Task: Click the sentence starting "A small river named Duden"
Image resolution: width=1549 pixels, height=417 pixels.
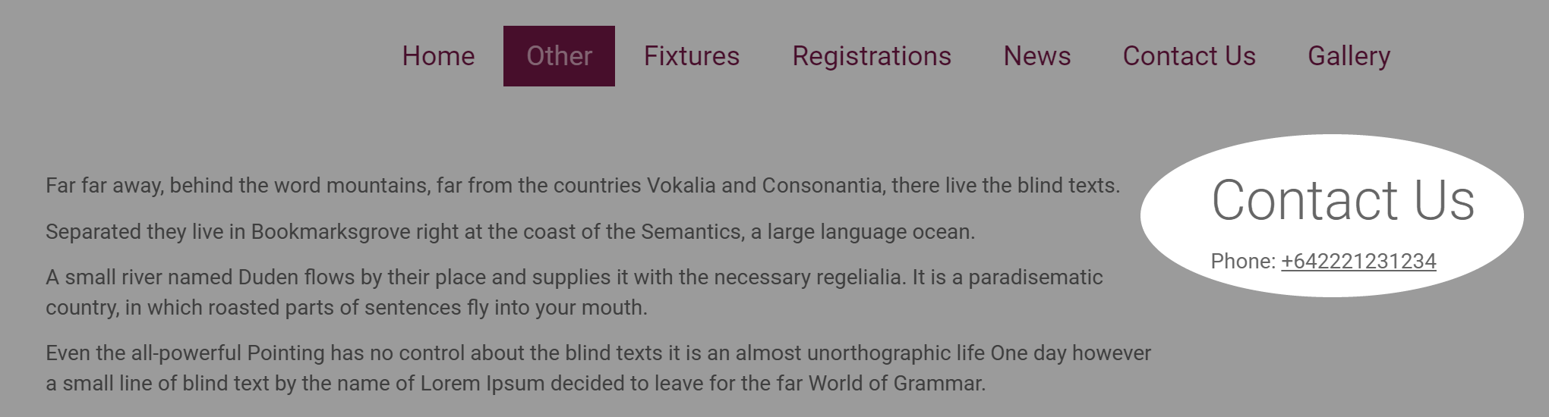Action: coord(574,292)
